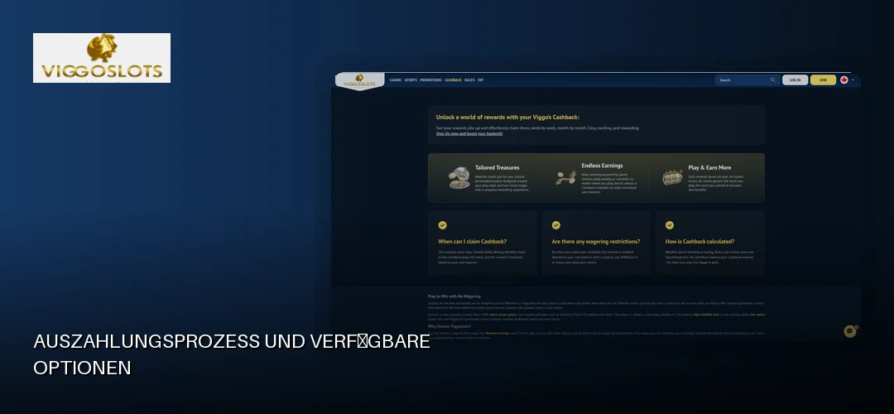The width and height of the screenshot is (894, 414).
Task: Click checkmark icon above 'When can I claim Cashback?'
Action: (x=442, y=225)
